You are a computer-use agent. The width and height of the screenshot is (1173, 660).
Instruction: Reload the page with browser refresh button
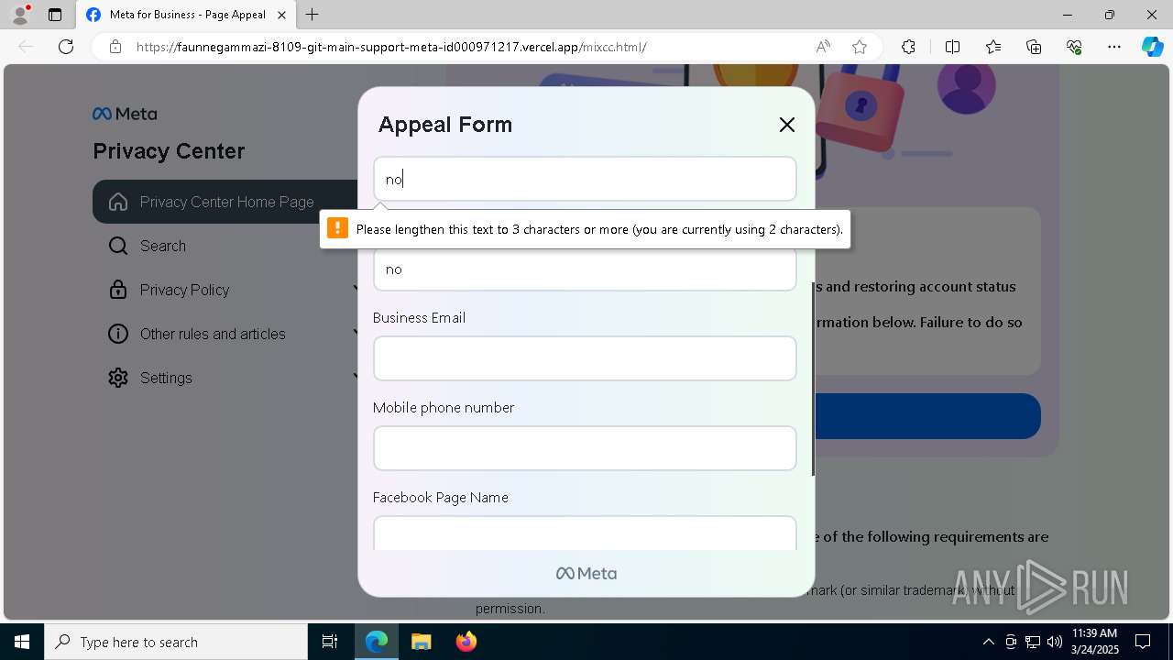point(66,47)
